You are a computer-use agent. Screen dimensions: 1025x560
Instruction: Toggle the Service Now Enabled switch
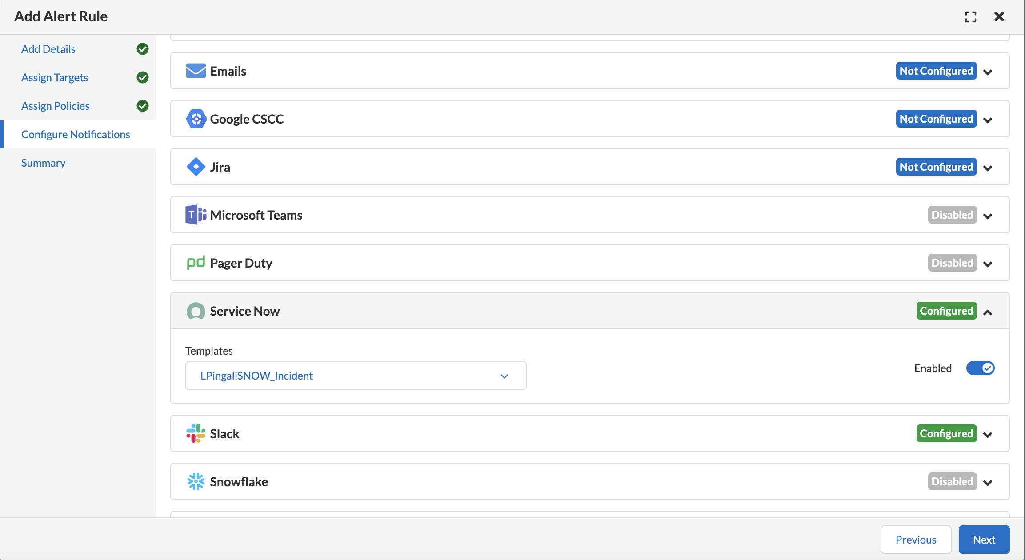tap(980, 368)
